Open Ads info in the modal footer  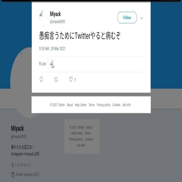(127, 105)
